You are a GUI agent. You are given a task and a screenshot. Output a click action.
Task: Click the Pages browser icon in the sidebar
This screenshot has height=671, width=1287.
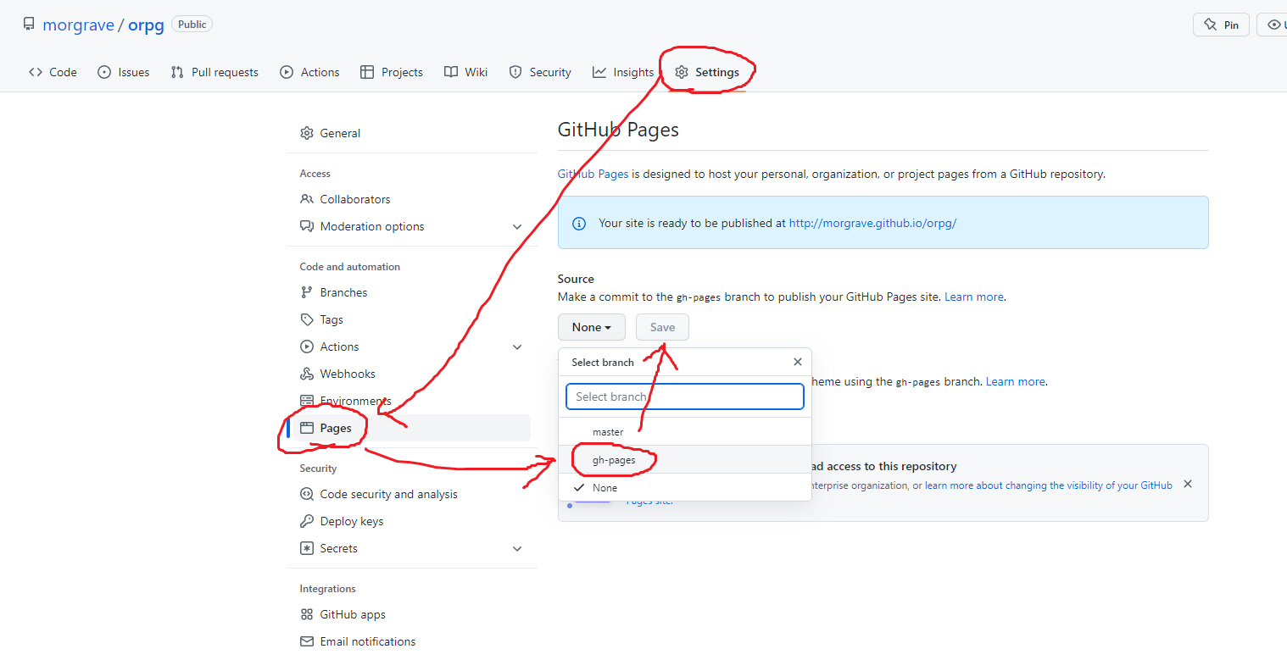click(x=307, y=428)
